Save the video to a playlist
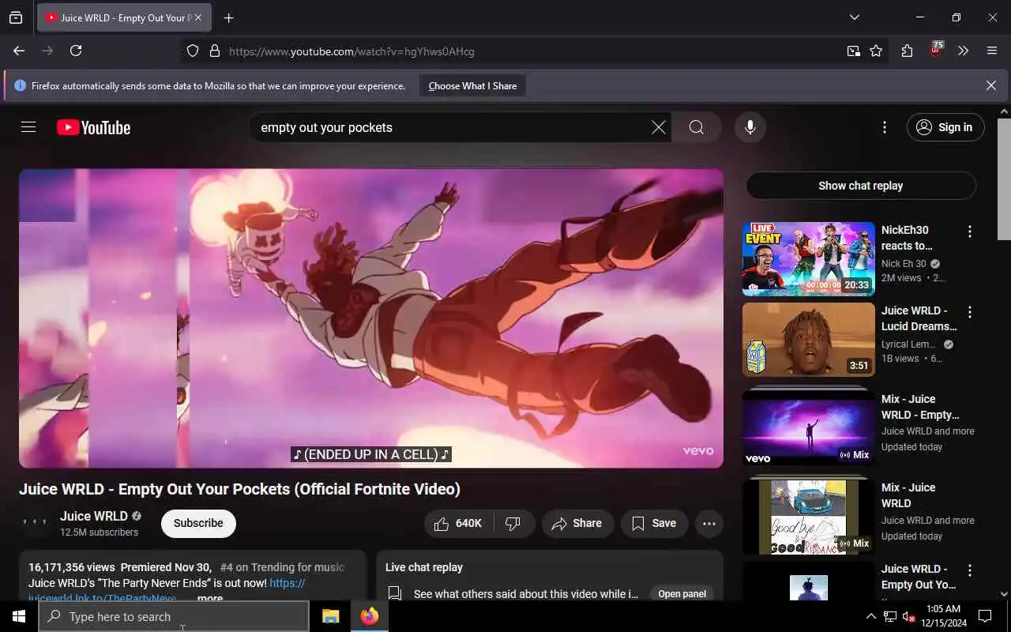The height and width of the screenshot is (632, 1011). tap(654, 523)
